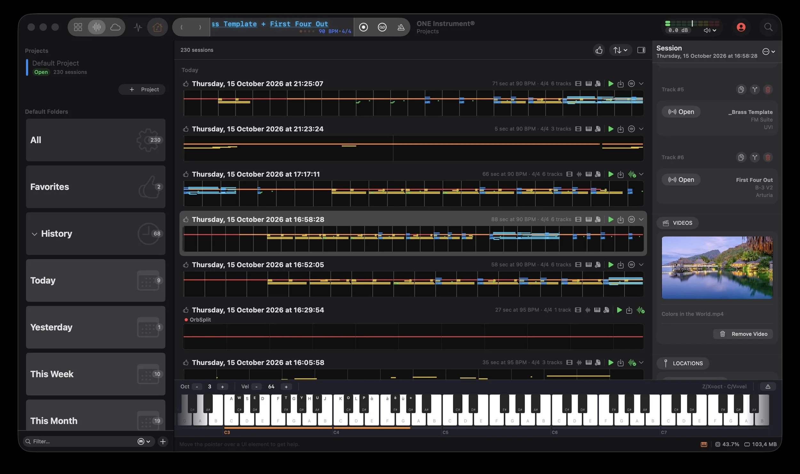Image resolution: width=800 pixels, height=474 pixels.
Task: Open the sort order dropdown
Action: point(620,50)
